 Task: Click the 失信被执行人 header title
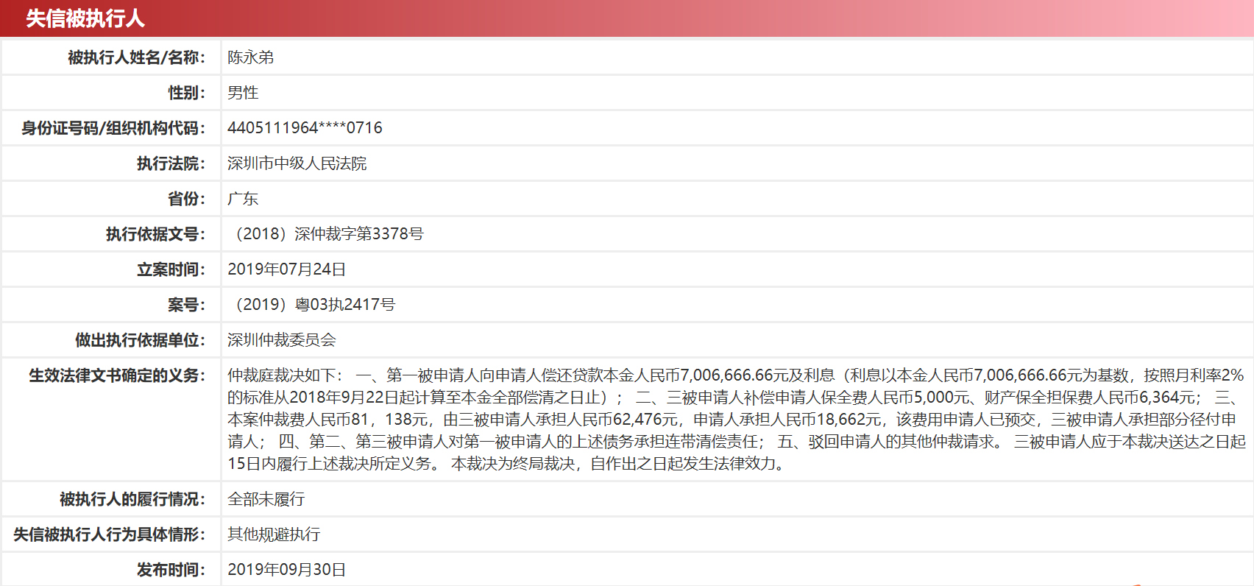point(85,18)
